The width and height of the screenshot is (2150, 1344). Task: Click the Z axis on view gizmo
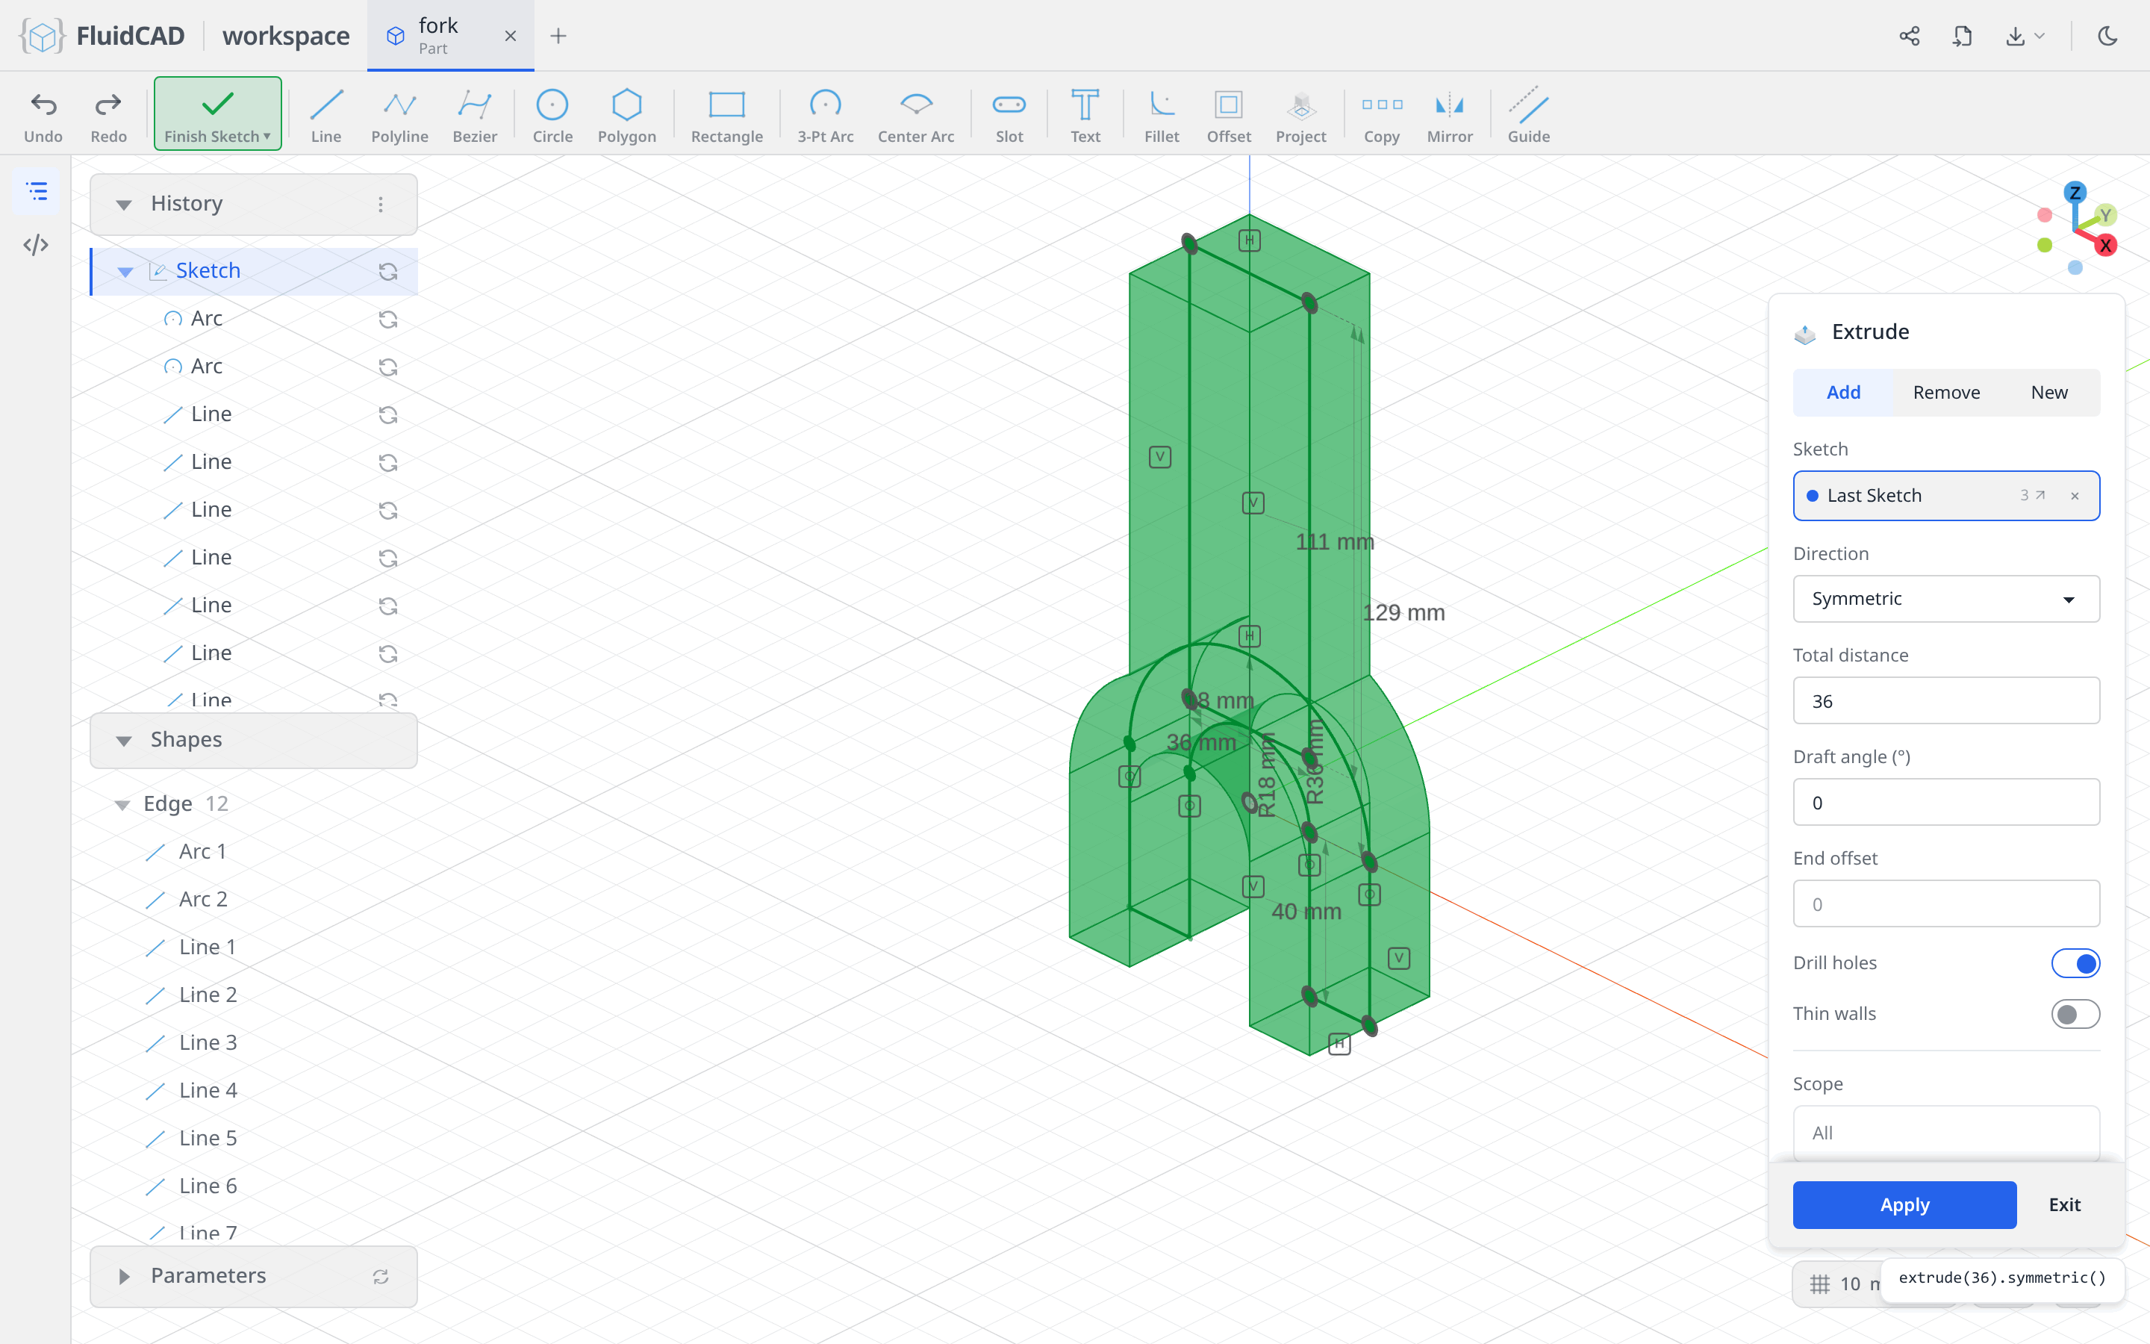point(2075,193)
